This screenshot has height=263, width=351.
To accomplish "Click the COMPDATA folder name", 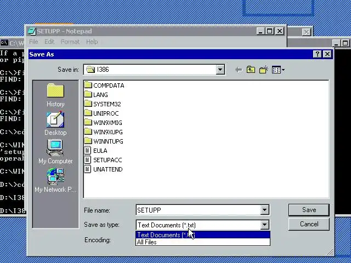I will [109, 85].
